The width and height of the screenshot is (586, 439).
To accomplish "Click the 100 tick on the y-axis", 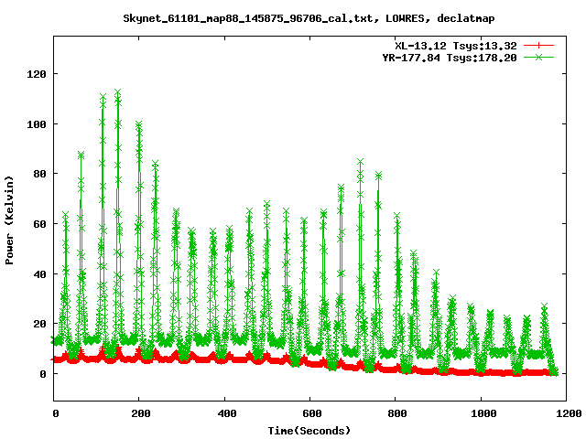I will [37, 123].
